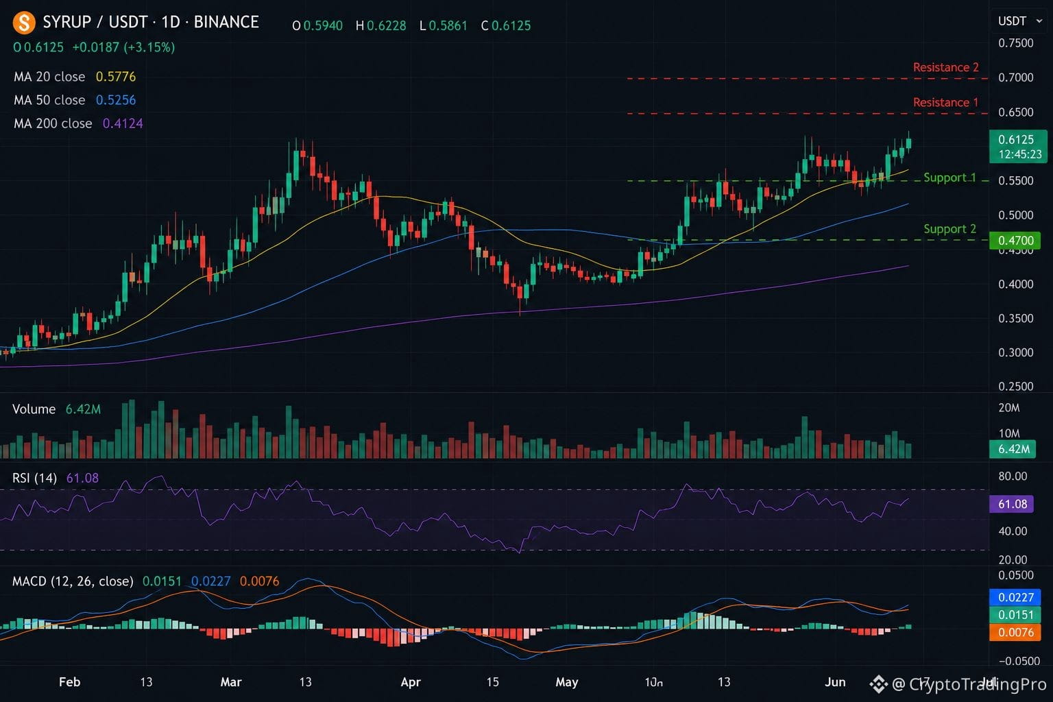This screenshot has height=702, width=1053.
Task: Click the current price tag with countdown 12:45:23
Action: pos(1018,147)
